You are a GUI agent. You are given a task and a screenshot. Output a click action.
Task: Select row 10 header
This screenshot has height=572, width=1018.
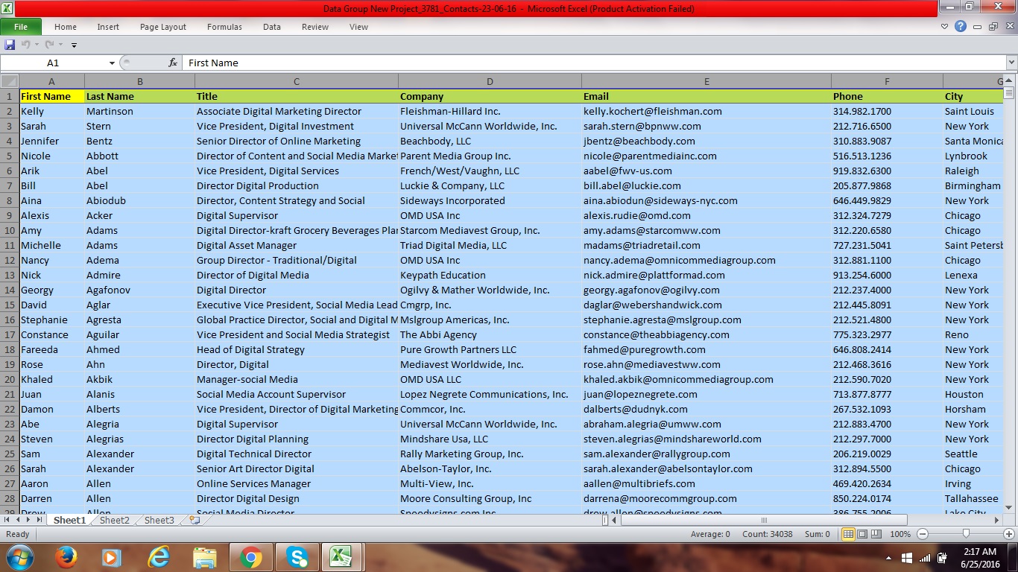10,230
